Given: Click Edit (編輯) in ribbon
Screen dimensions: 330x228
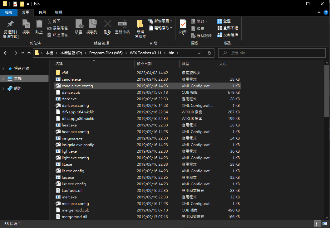Looking at the screenshot, I should pyautogui.click(x=197, y=28).
